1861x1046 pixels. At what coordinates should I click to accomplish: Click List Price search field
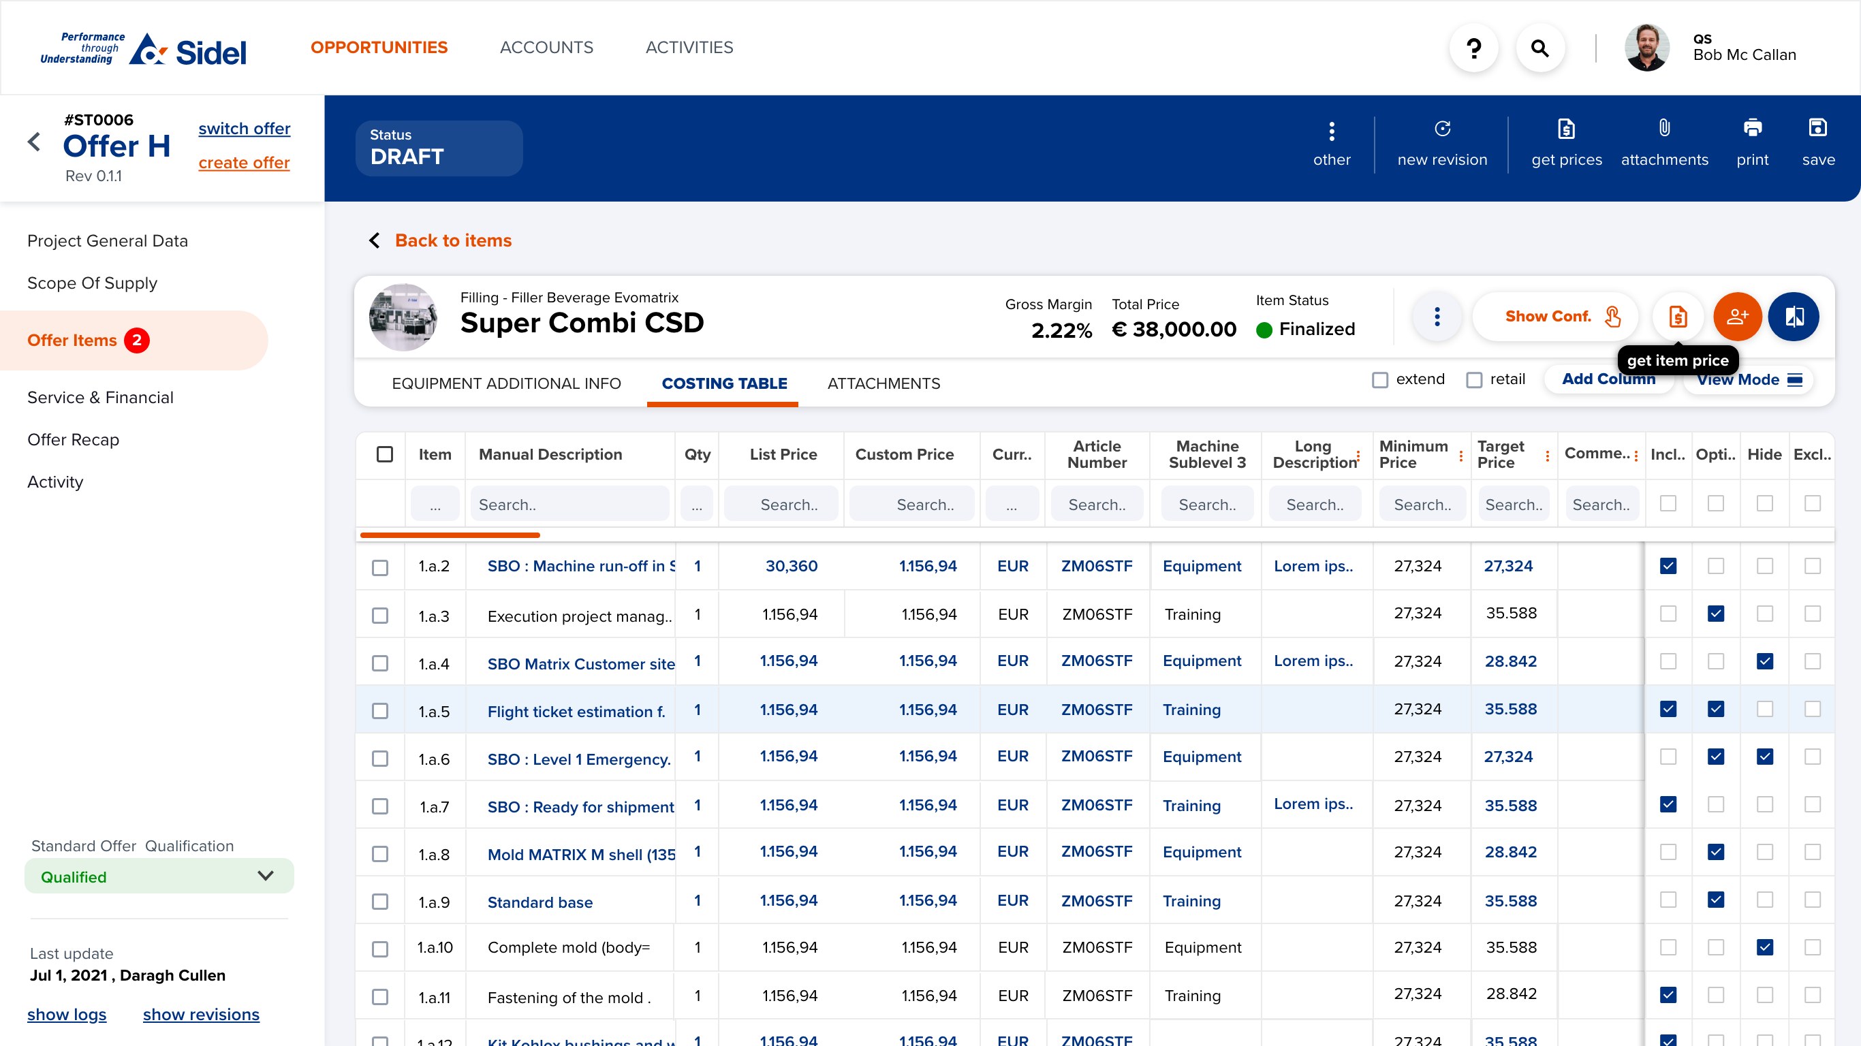[781, 504]
